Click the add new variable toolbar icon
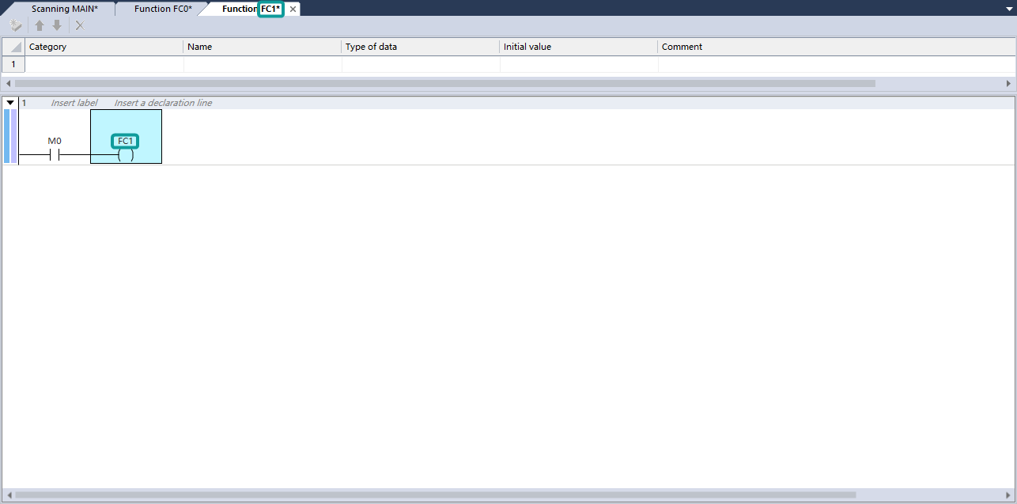This screenshot has width=1017, height=504. point(16,25)
